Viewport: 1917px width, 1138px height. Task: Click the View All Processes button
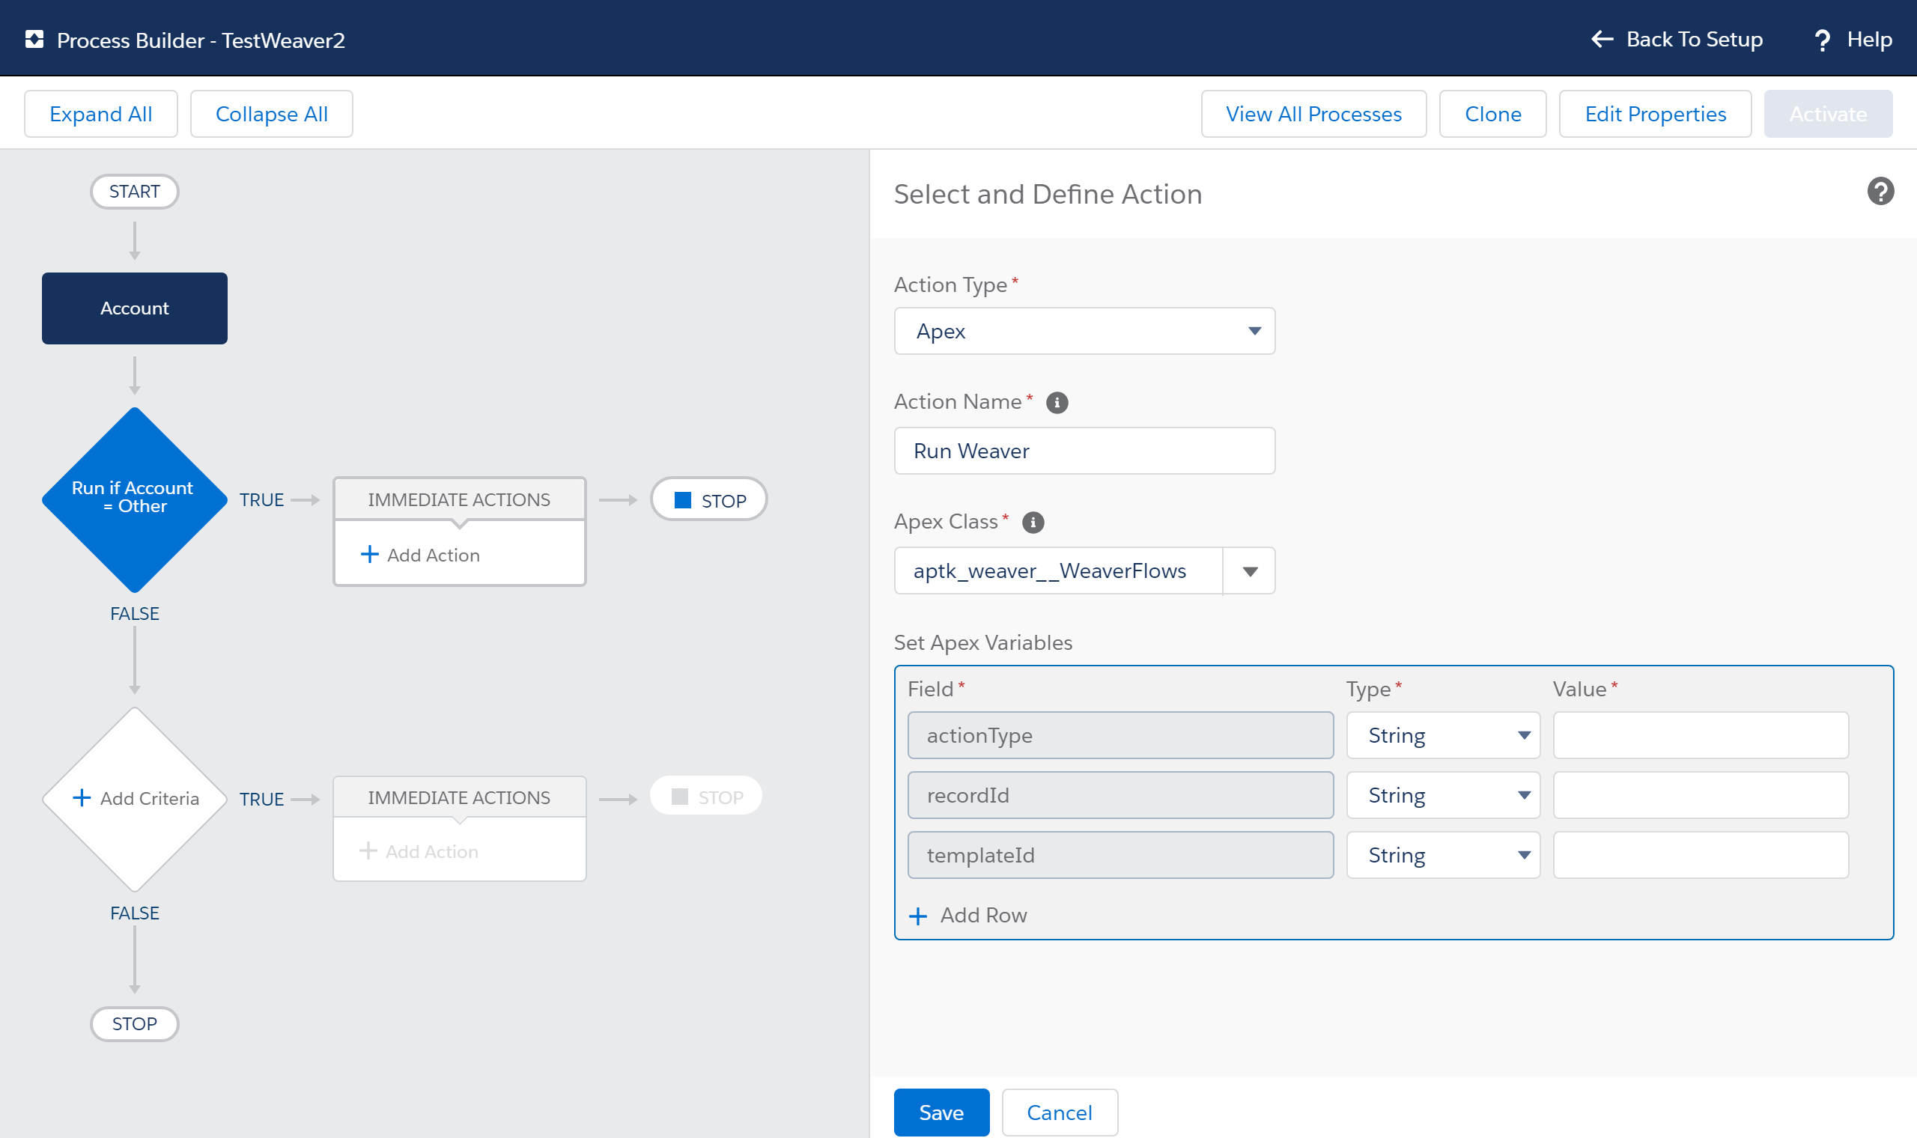pos(1313,114)
